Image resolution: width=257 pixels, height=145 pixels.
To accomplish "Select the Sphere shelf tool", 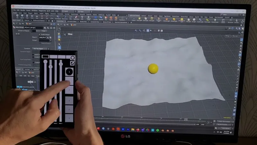I will coord(22,16).
